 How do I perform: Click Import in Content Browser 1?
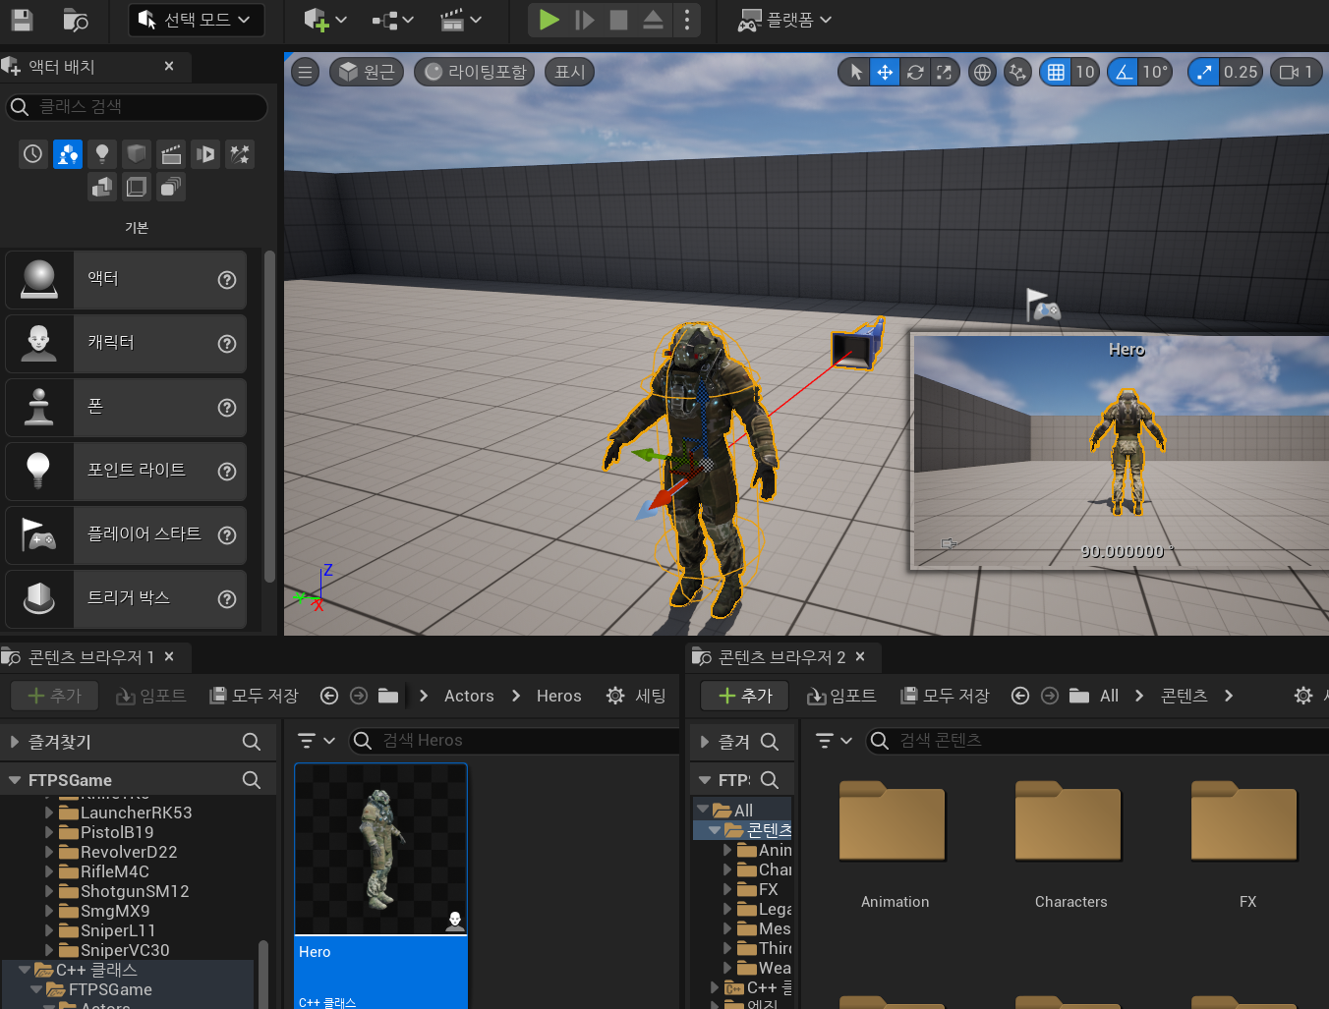[x=151, y=696]
